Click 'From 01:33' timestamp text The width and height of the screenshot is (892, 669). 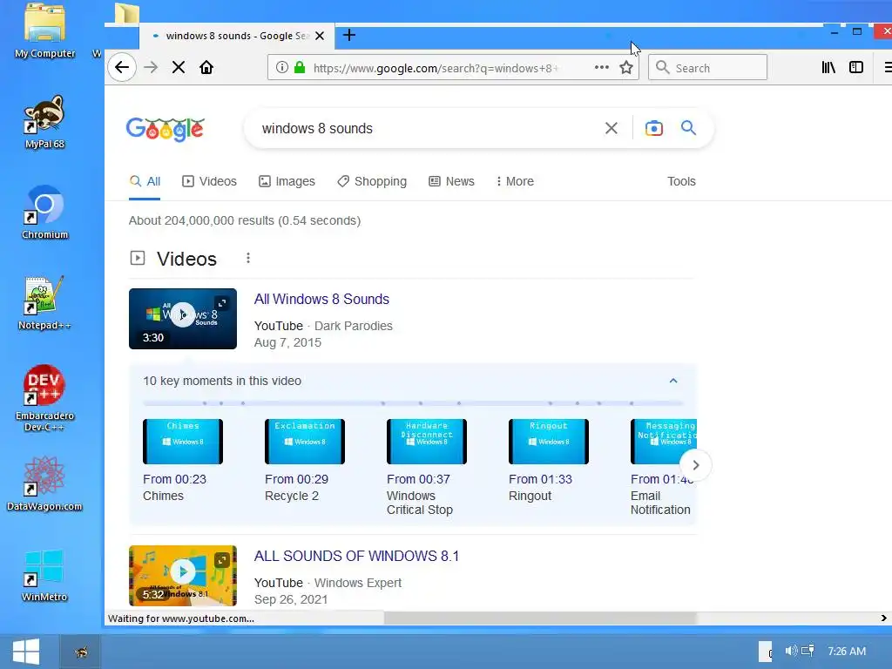click(x=540, y=480)
